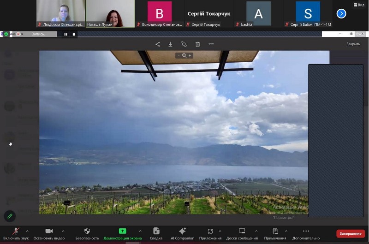Open Примечания notes
This screenshot has height=244, width=369.
(275, 234)
